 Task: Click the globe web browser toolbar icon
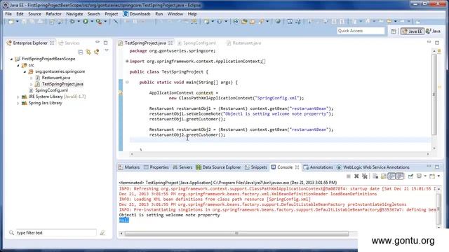tap(278, 22)
